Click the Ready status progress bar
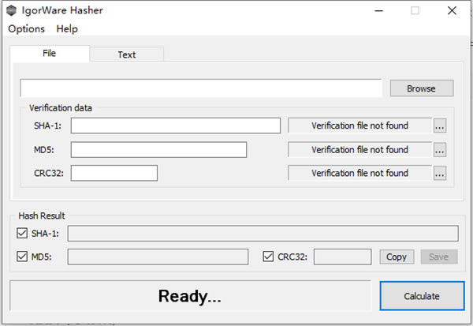Screen dimensions: 473x326 tap(190, 296)
